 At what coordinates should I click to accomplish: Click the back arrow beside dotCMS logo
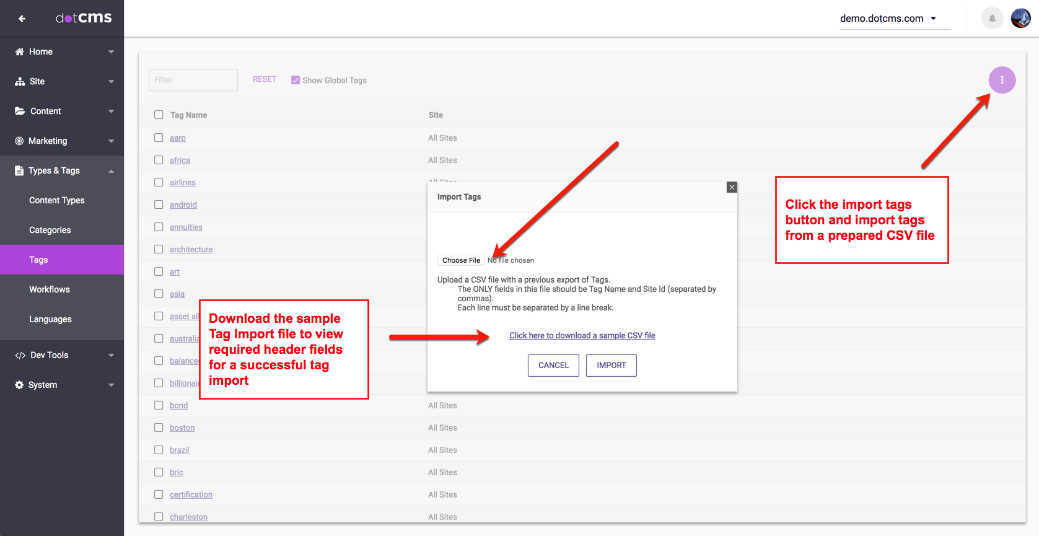22,19
